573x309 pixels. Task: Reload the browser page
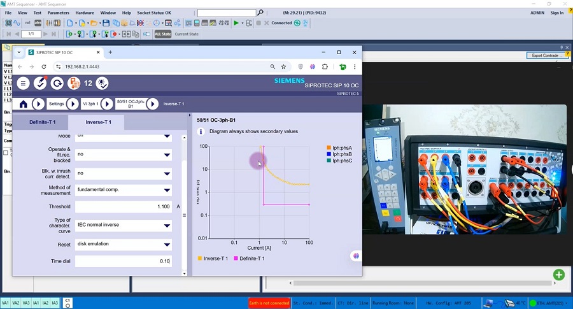(x=44, y=66)
